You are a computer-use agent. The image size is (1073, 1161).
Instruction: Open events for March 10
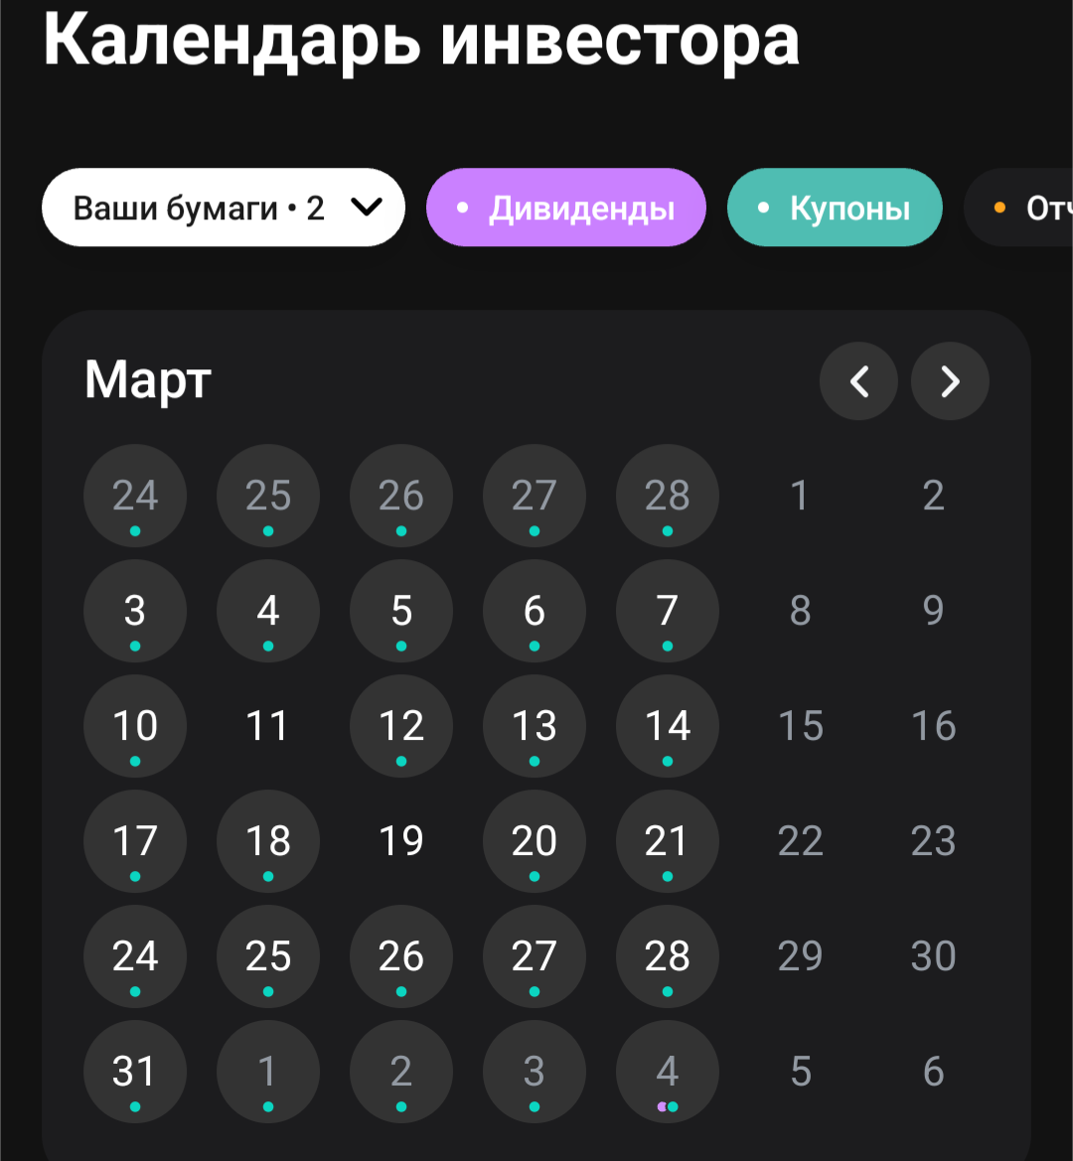[x=135, y=726]
